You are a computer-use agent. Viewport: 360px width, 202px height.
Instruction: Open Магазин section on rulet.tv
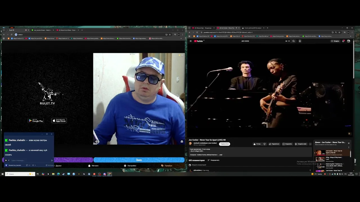pyautogui.click(x=93, y=166)
